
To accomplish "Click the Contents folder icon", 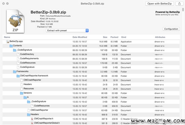I will [x=11, y=46].
